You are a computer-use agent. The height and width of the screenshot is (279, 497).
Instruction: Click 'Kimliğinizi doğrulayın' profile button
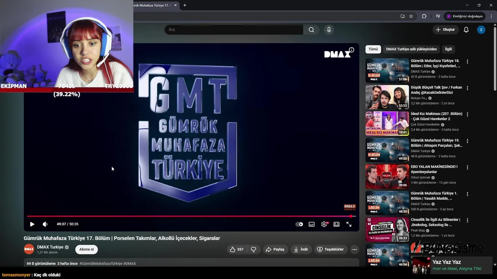click(464, 16)
